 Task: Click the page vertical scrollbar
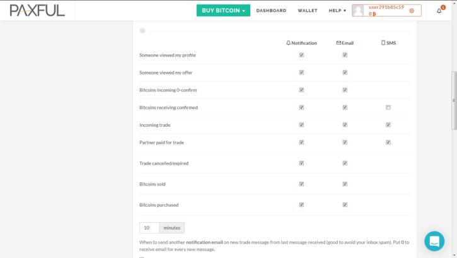pos(454,100)
